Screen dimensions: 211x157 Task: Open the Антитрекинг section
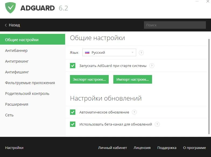(17, 61)
